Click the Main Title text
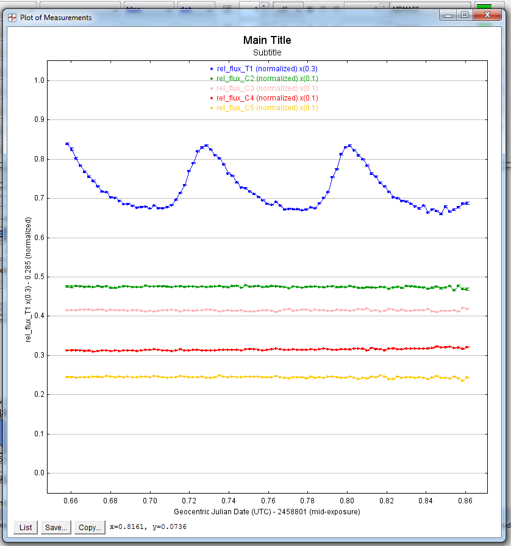 (x=267, y=40)
